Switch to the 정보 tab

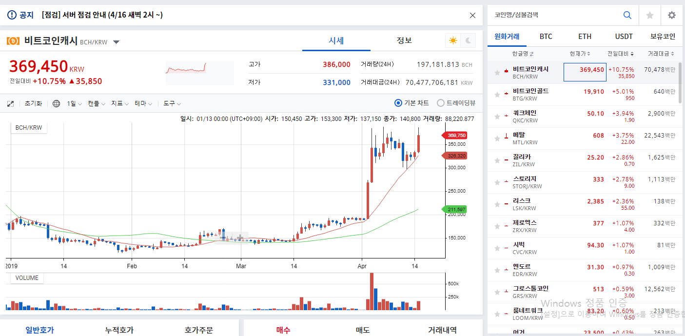404,40
